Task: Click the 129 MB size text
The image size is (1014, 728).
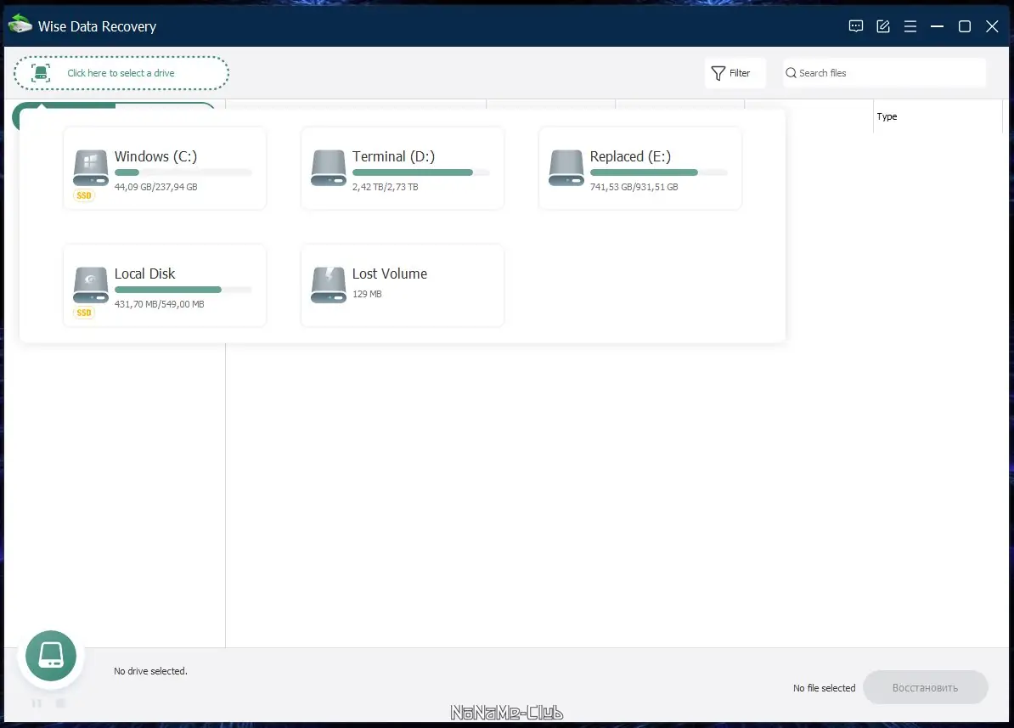Action: (367, 294)
